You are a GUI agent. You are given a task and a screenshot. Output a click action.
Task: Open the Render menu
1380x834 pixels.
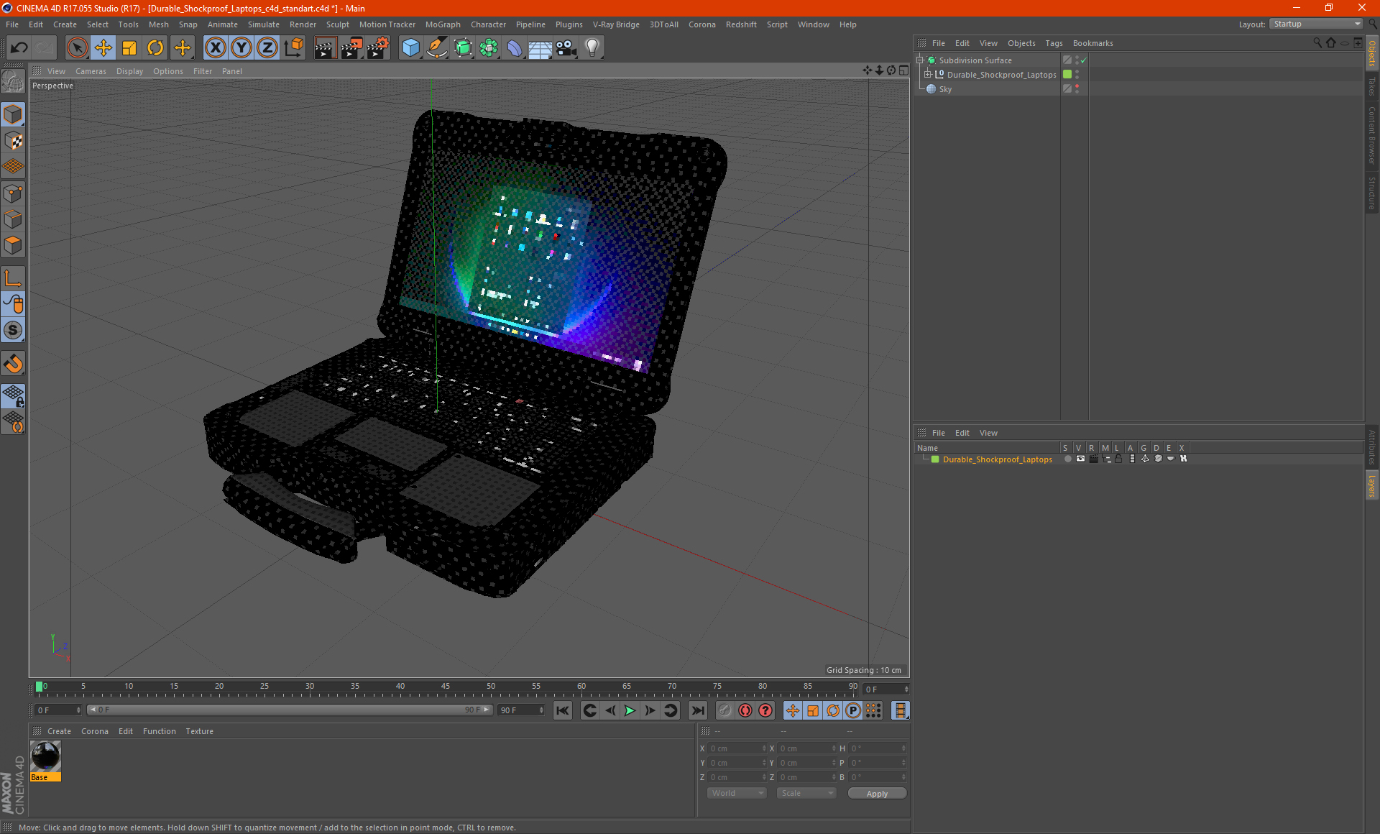303,24
